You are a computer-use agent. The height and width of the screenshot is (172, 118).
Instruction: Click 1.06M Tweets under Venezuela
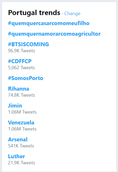(22, 129)
